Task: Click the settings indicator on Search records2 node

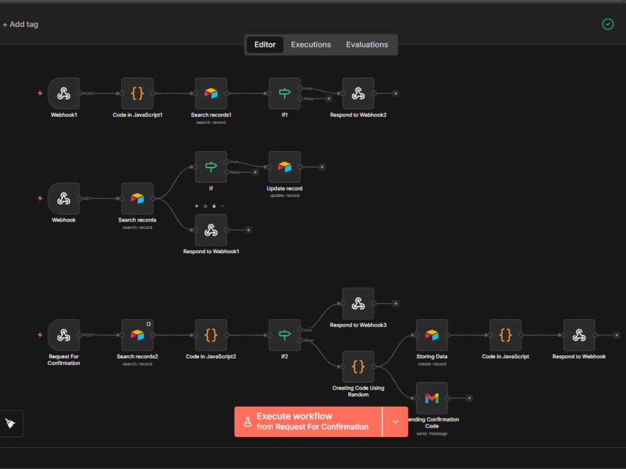Action: click(148, 324)
